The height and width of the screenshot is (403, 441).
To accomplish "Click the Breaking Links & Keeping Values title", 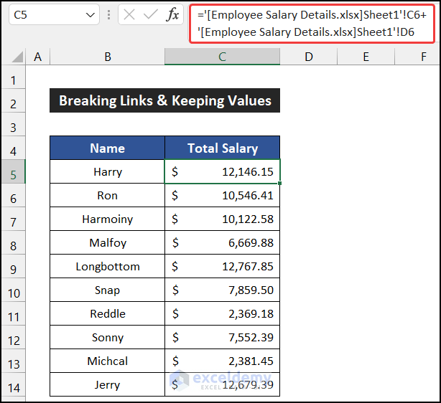I will (164, 101).
